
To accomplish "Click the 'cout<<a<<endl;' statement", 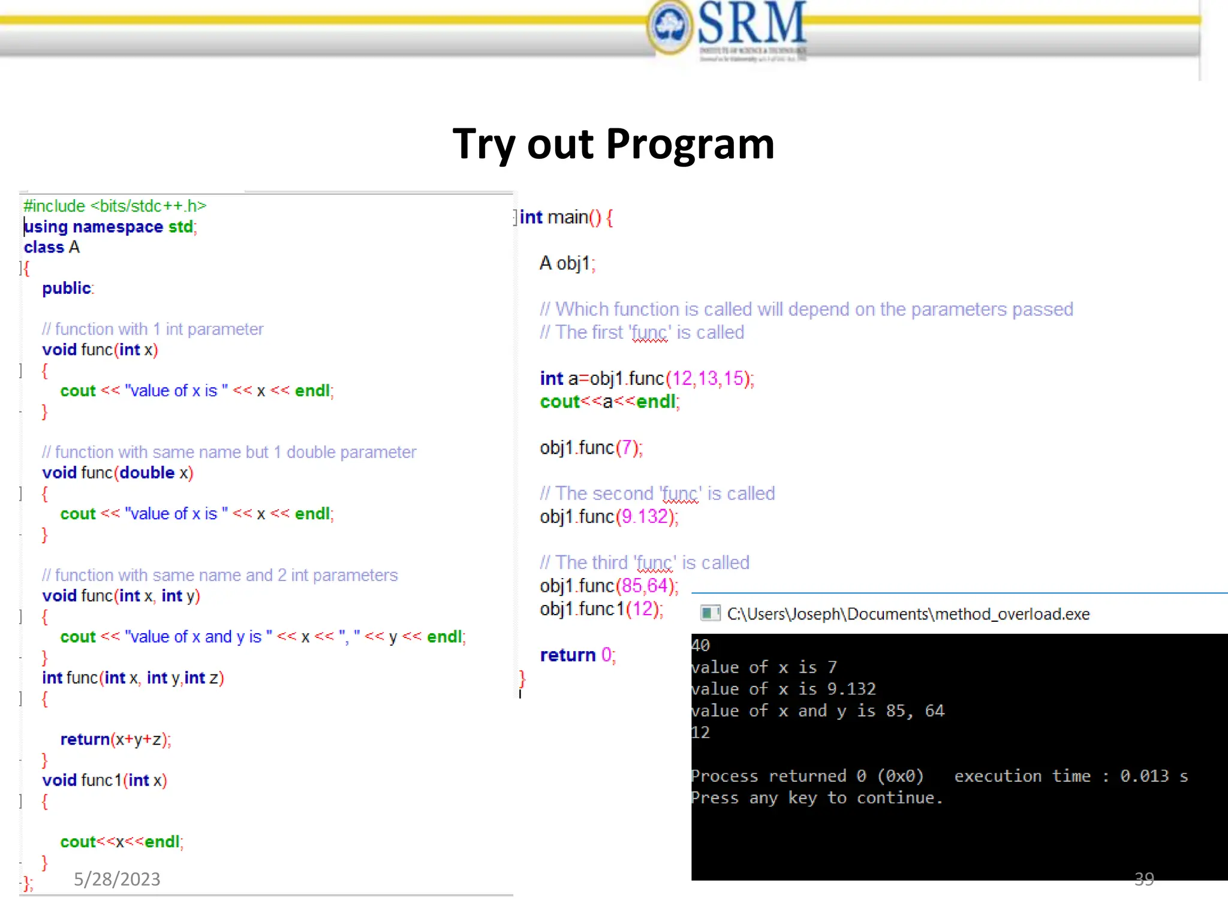I will coord(610,402).
